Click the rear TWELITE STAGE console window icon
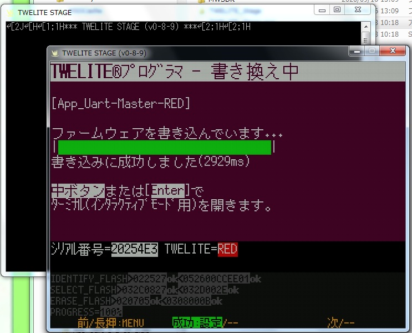 (x=10, y=12)
